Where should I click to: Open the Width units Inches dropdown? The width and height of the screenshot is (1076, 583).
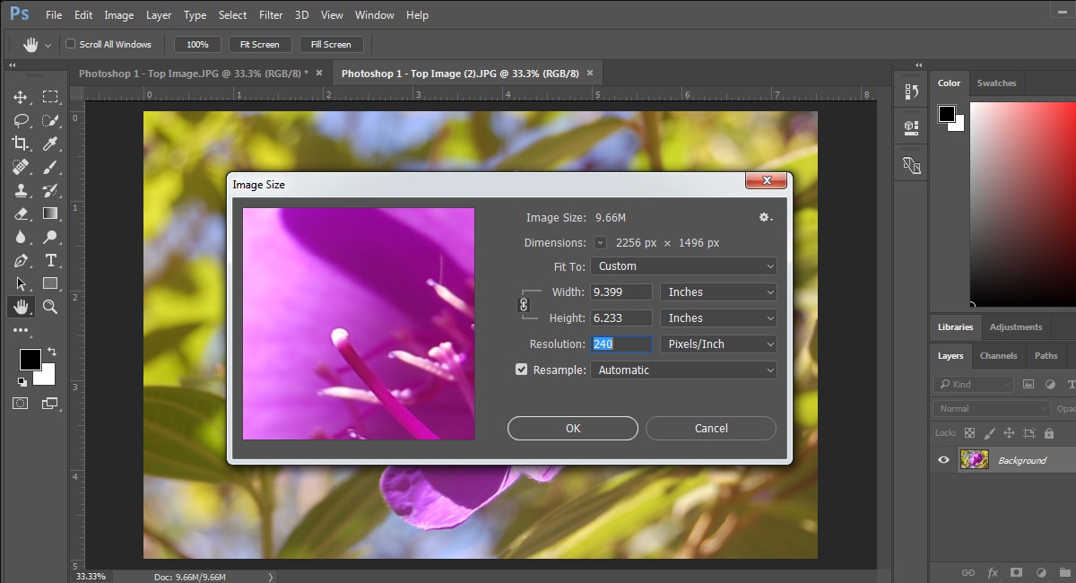pyautogui.click(x=718, y=292)
